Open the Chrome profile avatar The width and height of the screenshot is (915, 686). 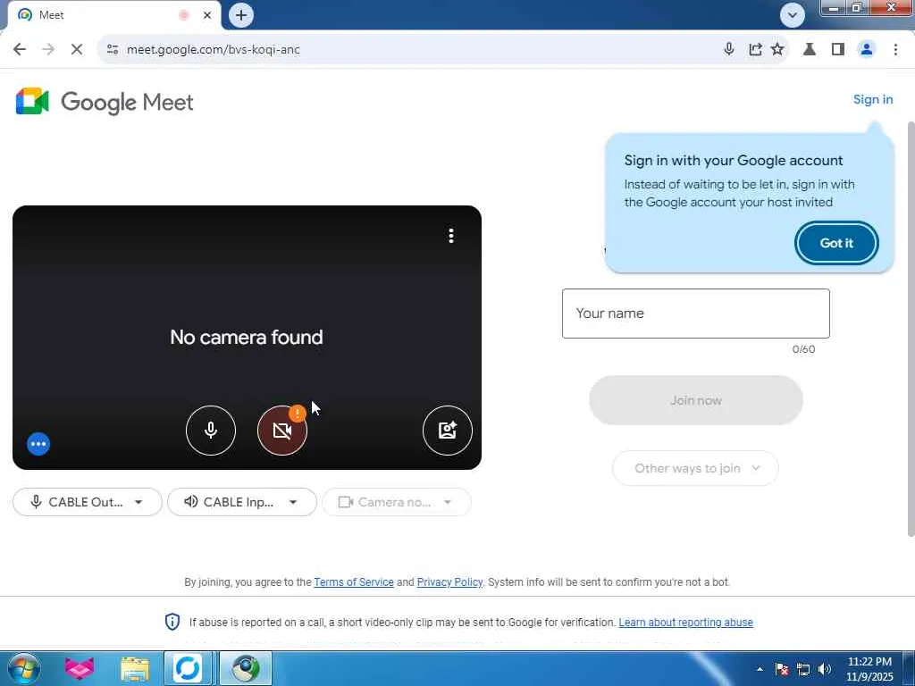click(867, 49)
